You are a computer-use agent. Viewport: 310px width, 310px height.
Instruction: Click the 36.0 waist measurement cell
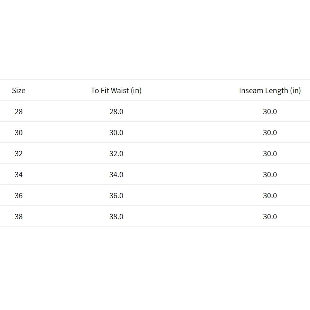click(116, 196)
